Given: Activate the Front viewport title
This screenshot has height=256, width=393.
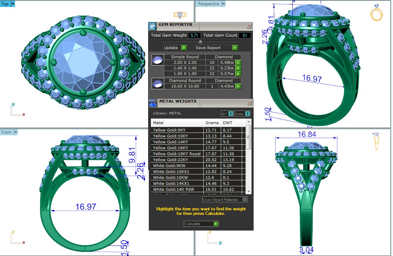Looking at the screenshot, I should pos(7,132).
